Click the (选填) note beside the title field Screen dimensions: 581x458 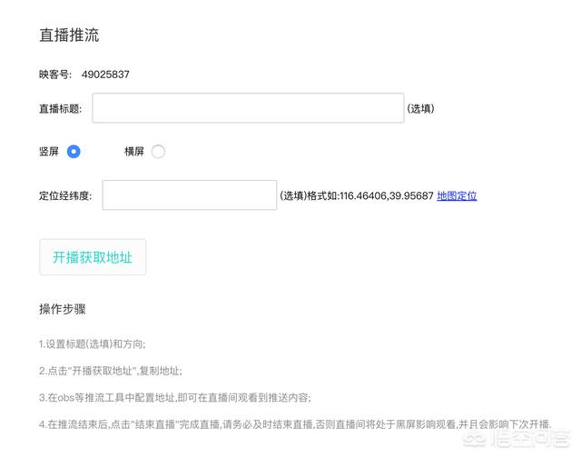click(420, 109)
